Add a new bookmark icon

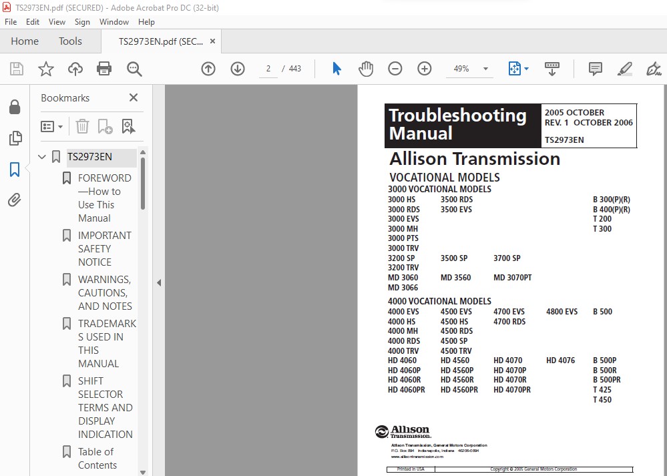pos(105,126)
